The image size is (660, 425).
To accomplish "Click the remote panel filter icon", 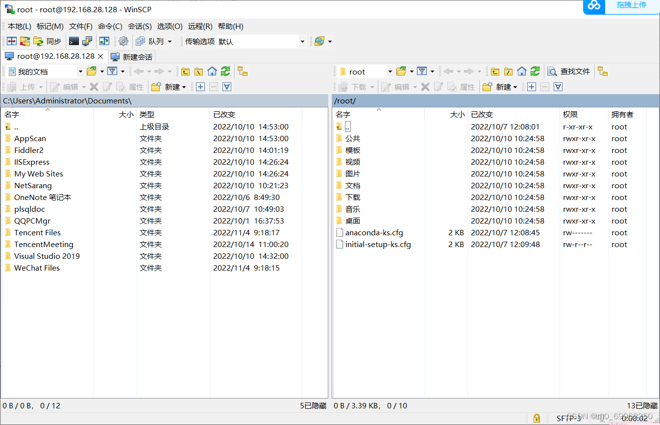I will pyautogui.click(x=422, y=72).
